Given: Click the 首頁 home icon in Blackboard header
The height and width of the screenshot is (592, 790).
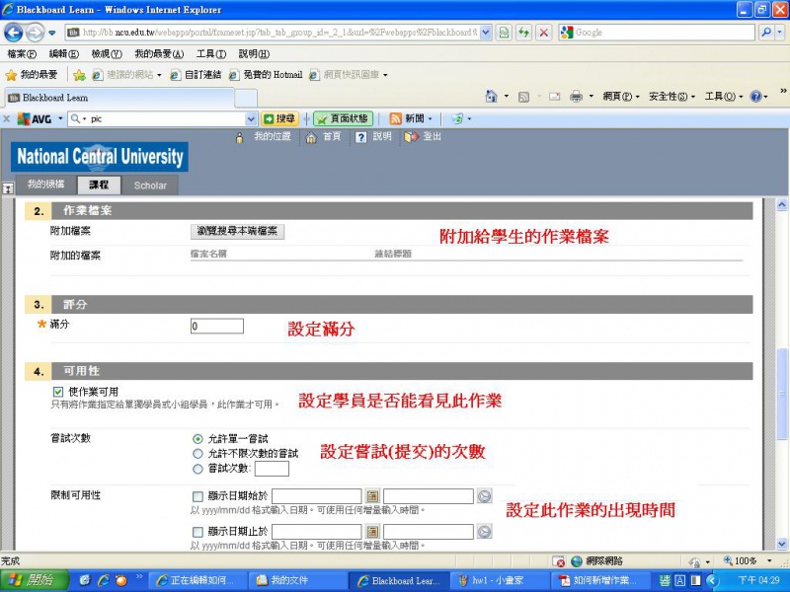Looking at the screenshot, I should pyautogui.click(x=312, y=137).
